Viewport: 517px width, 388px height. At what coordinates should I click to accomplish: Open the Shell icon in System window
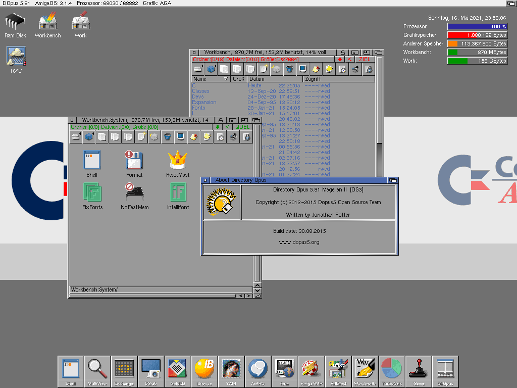pyautogui.click(x=92, y=164)
